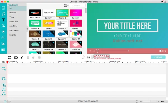Pause the preview playback
The image size is (168, 103).
[x=97, y=51]
